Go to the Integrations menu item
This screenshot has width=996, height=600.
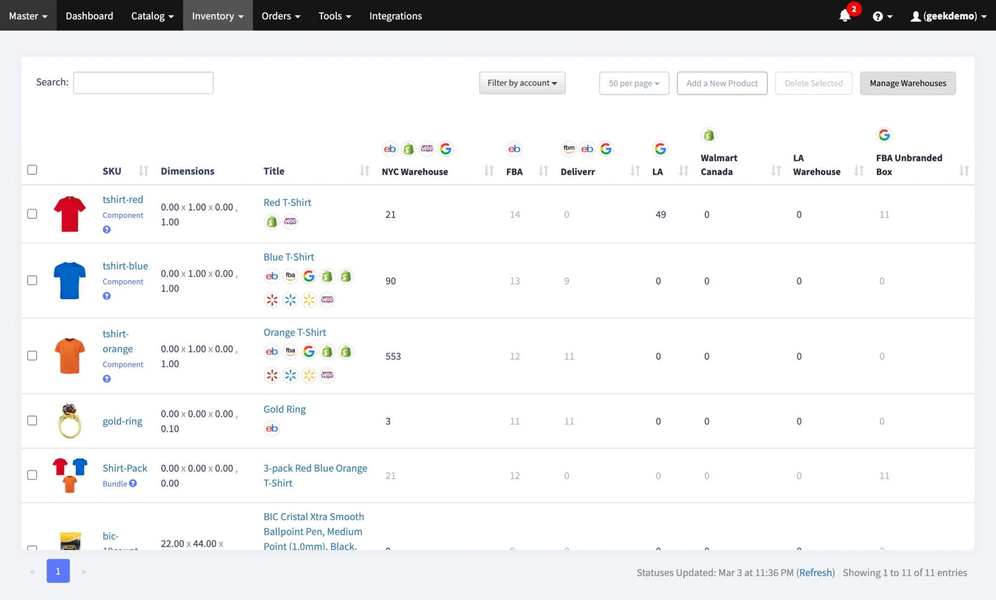pos(395,16)
